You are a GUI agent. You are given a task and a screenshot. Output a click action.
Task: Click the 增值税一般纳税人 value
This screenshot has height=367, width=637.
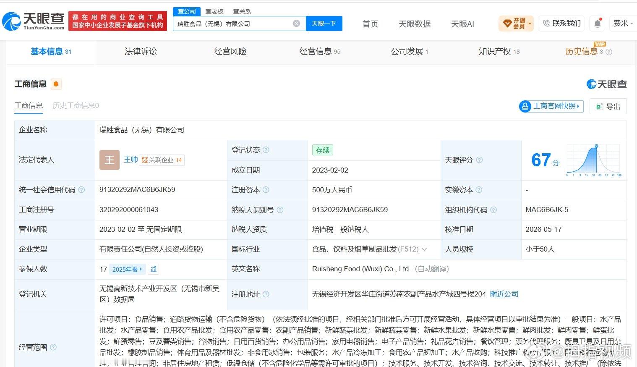point(340,229)
